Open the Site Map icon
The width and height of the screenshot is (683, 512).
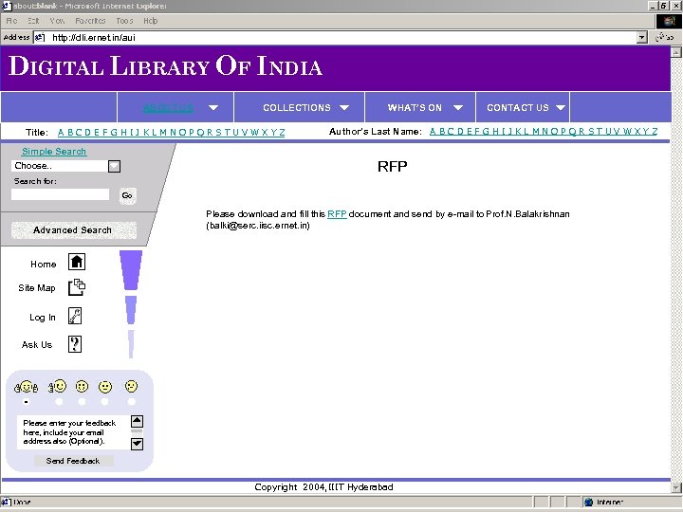click(77, 287)
